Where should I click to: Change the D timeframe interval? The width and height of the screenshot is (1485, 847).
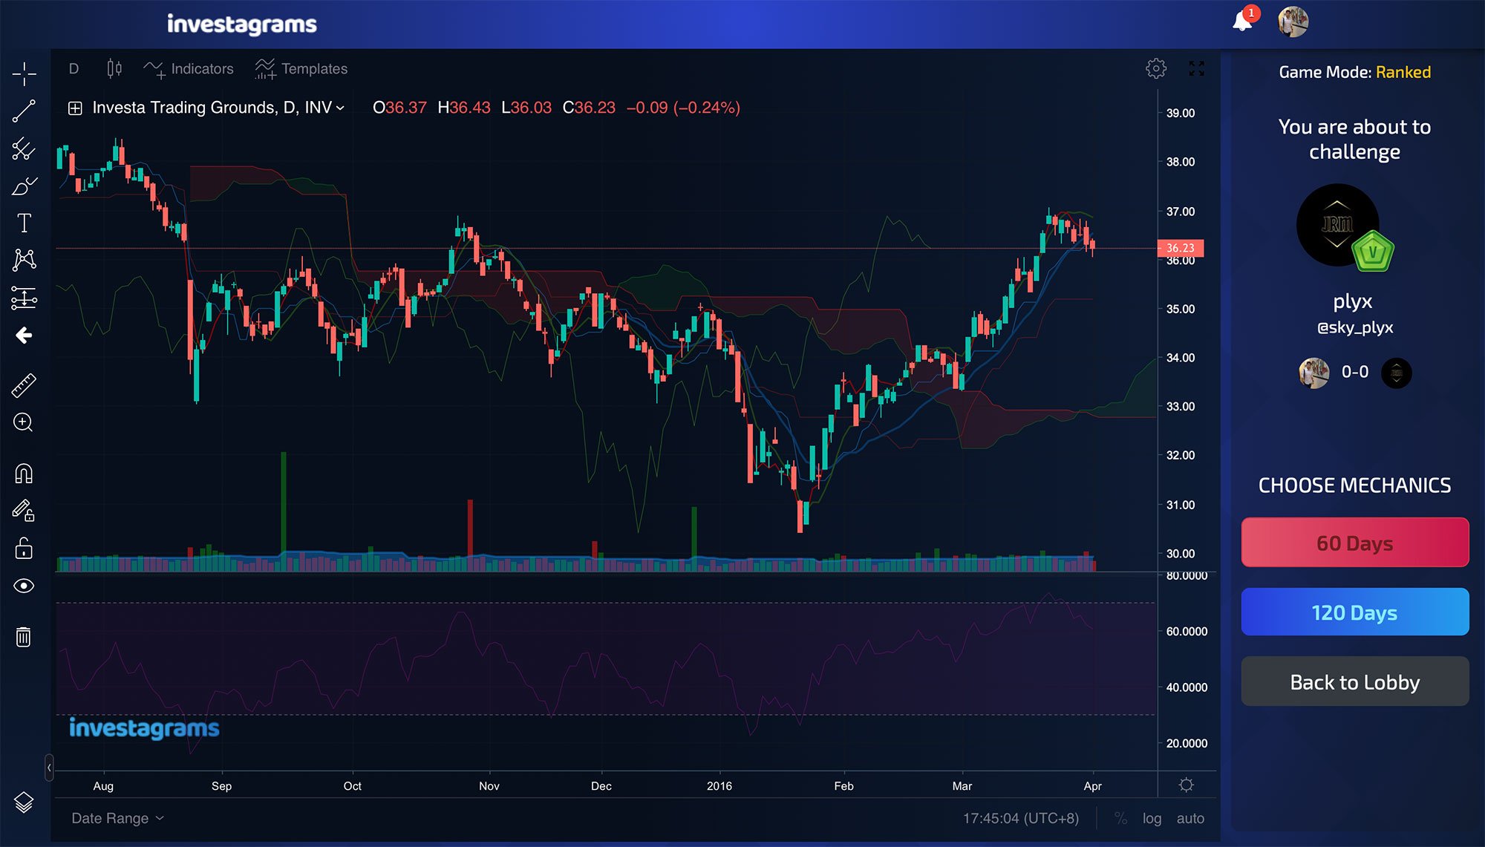pyautogui.click(x=74, y=68)
